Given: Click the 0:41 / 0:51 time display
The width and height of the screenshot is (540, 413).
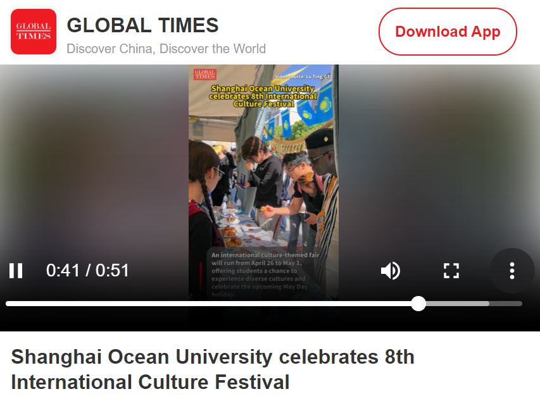Looking at the screenshot, I should click(x=87, y=271).
